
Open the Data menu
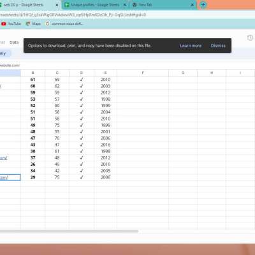(14, 42)
